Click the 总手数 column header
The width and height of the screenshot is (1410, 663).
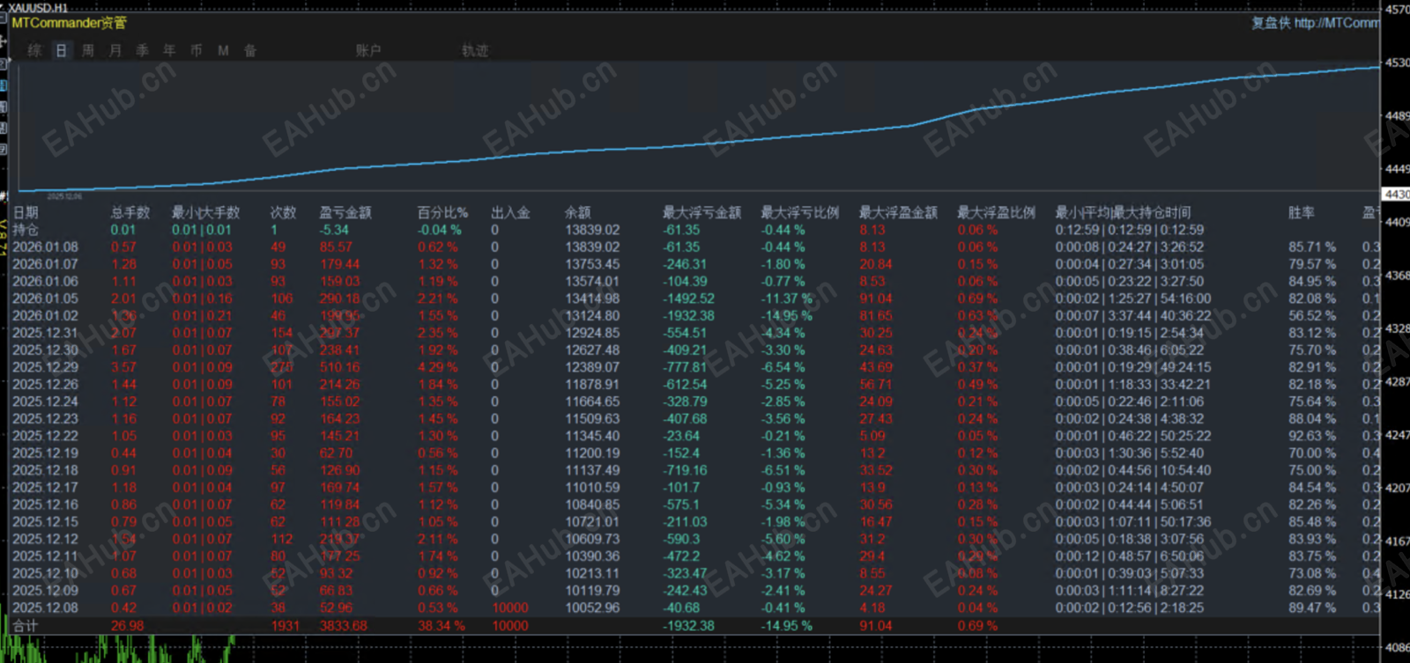coord(130,212)
